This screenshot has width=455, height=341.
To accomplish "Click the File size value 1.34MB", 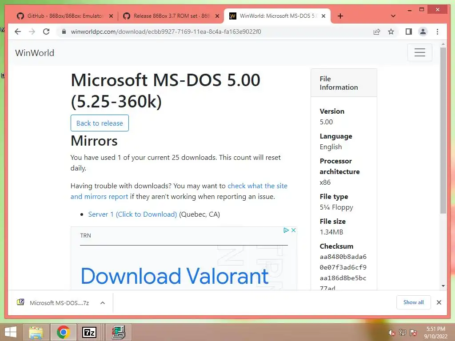I will point(331,232).
